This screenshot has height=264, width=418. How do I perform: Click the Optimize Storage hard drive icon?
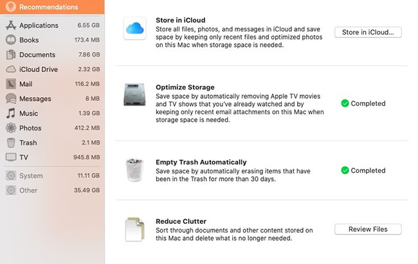tap(134, 94)
